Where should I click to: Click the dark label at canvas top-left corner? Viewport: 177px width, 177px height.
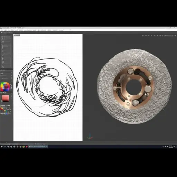[17, 35]
